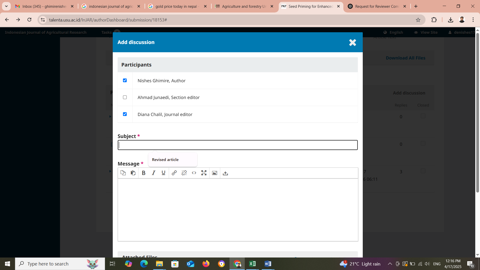Insert an image into the message
Image resolution: width=480 pixels, height=270 pixels.
point(214,173)
